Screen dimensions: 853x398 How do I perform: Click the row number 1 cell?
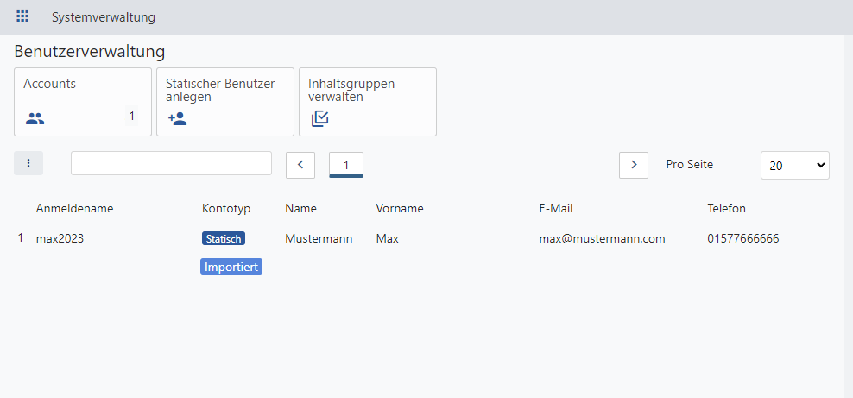click(21, 238)
